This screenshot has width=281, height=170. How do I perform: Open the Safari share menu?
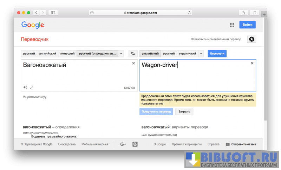coord(243,13)
